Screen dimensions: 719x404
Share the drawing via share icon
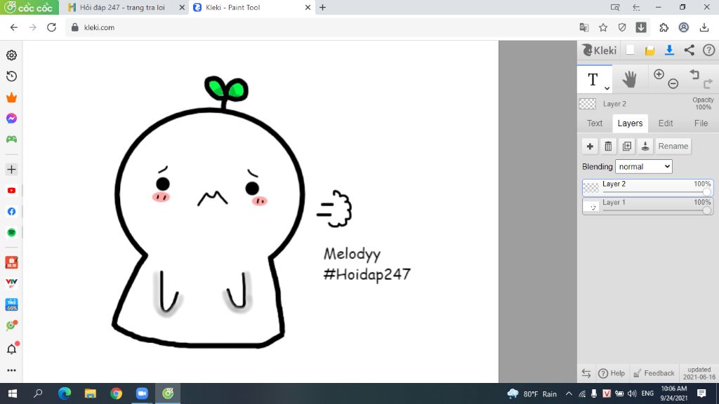click(x=690, y=50)
